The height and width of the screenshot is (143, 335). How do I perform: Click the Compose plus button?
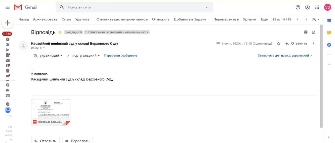pyautogui.click(x=7, y=23)
